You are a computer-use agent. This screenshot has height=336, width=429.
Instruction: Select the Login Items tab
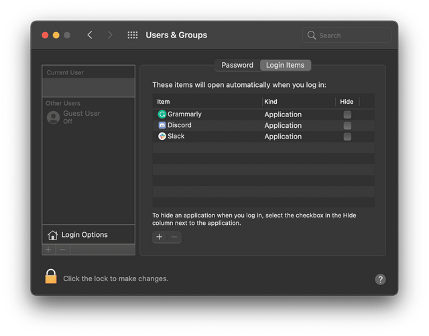(285, 65)
